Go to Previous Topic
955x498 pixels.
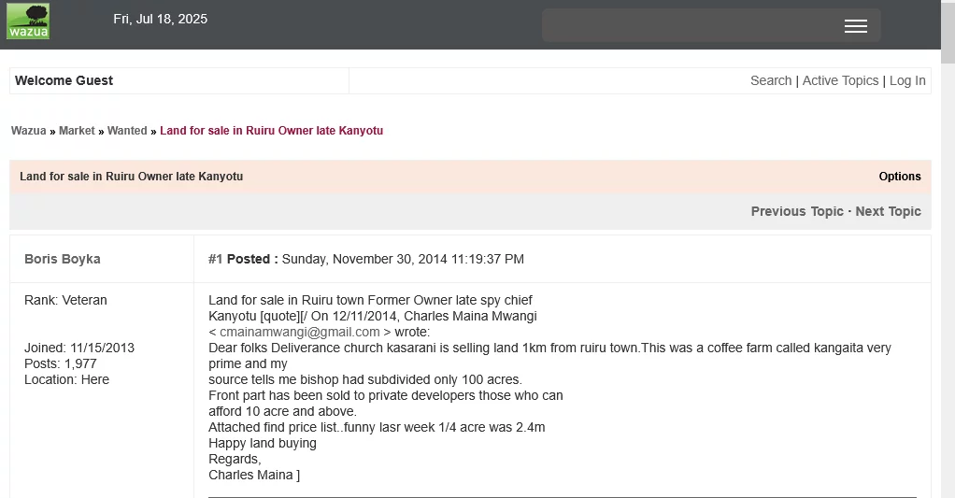(797, 211)
